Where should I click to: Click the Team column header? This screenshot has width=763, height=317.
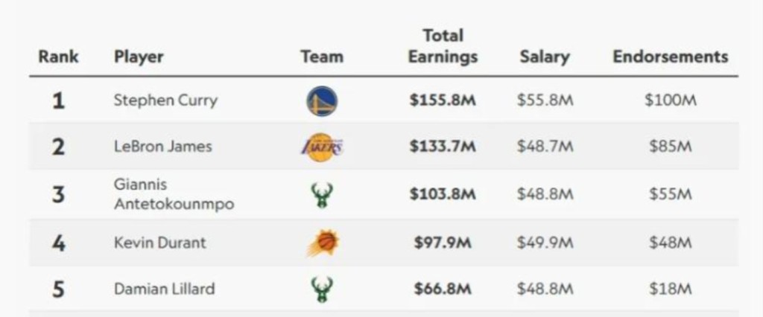click(322, 57)
